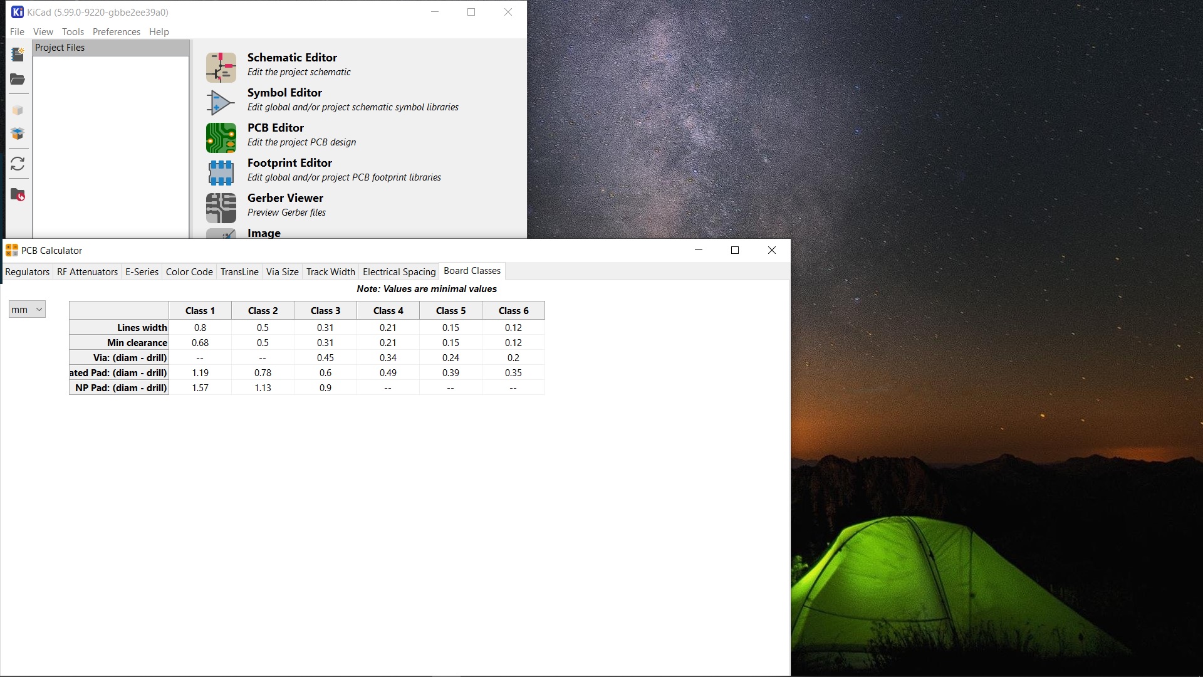Open the Symbol Editor op-amp icon
This screenshot has width=1203, height=677.
pos(221,102)
